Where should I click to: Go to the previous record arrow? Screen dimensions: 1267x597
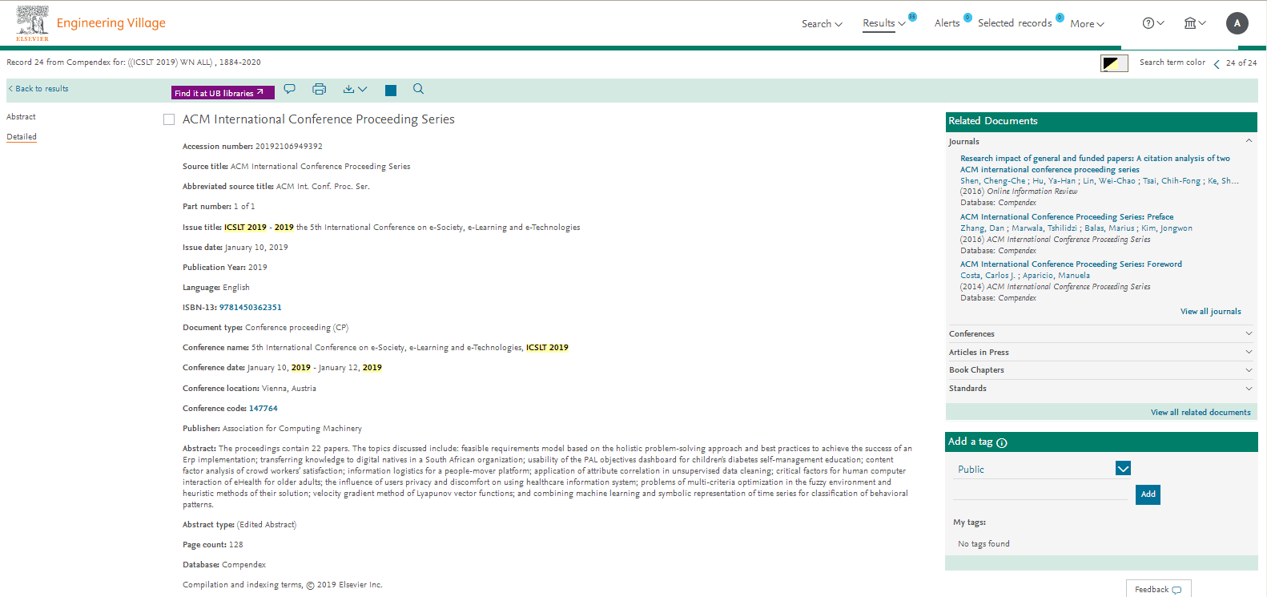(x=1217, y=63)
